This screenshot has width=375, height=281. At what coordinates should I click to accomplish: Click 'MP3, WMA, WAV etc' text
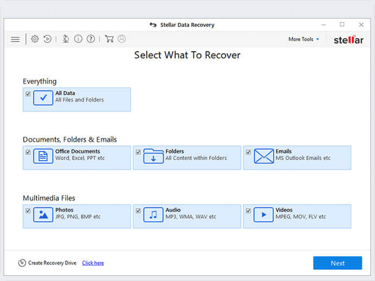(x=191, y=217)
